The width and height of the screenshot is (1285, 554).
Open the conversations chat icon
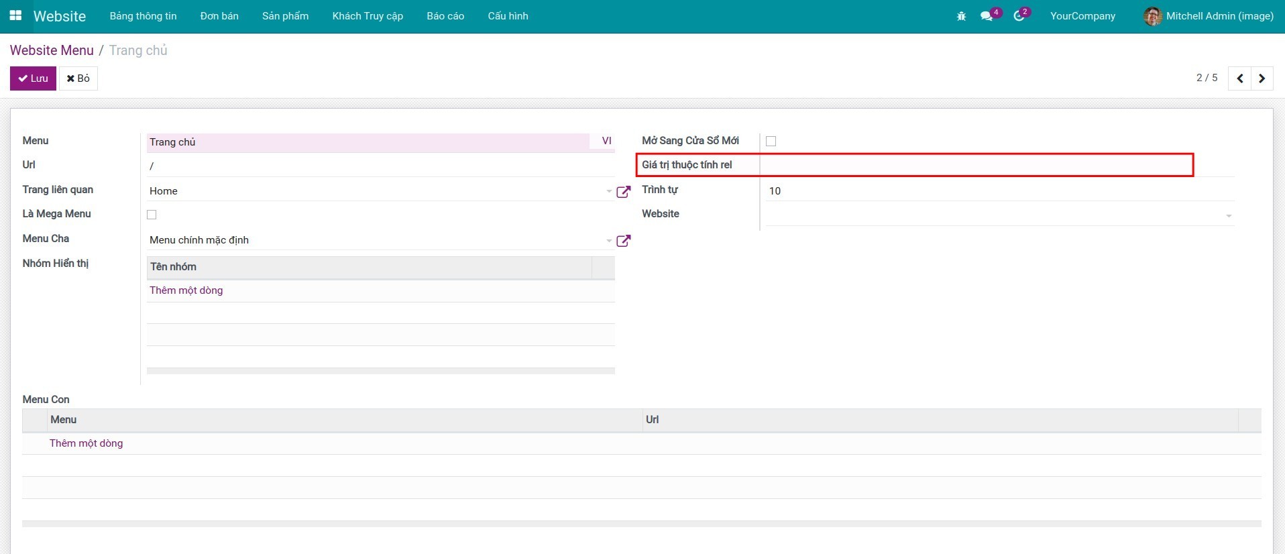coord(986,16)
